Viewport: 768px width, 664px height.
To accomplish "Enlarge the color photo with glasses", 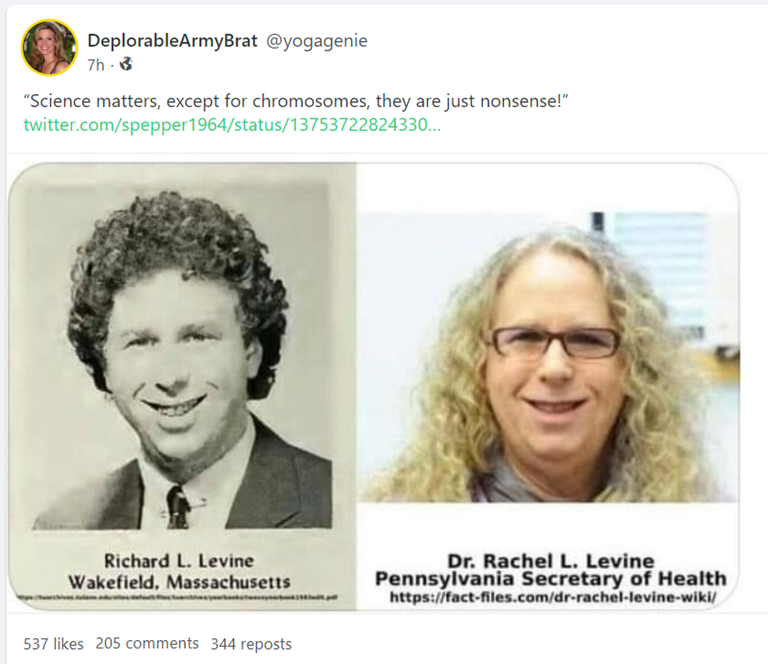I will click(x=548, y=357).
